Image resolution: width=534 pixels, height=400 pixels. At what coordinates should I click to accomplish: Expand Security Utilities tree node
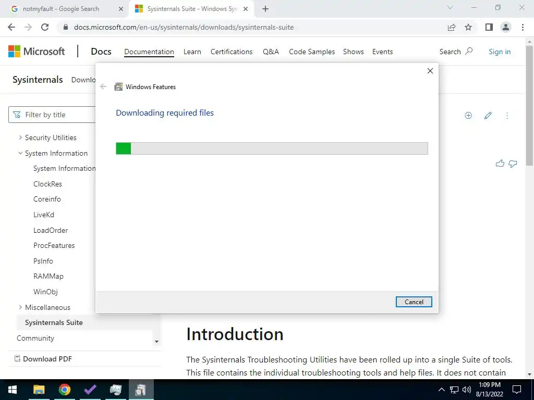(20, 137)
